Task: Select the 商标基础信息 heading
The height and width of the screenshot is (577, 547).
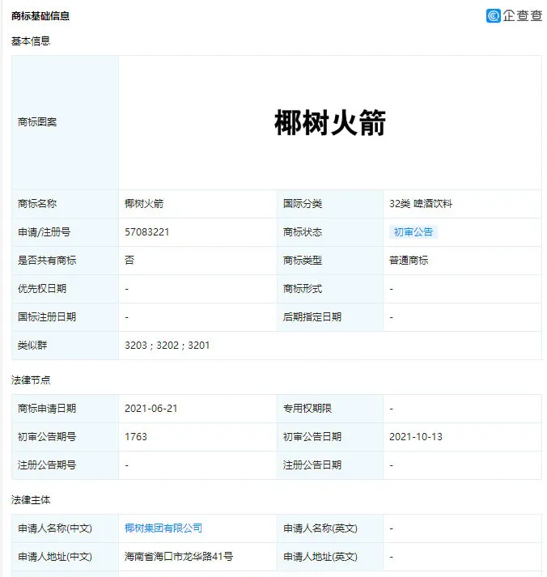Action: tap(40, 16)
